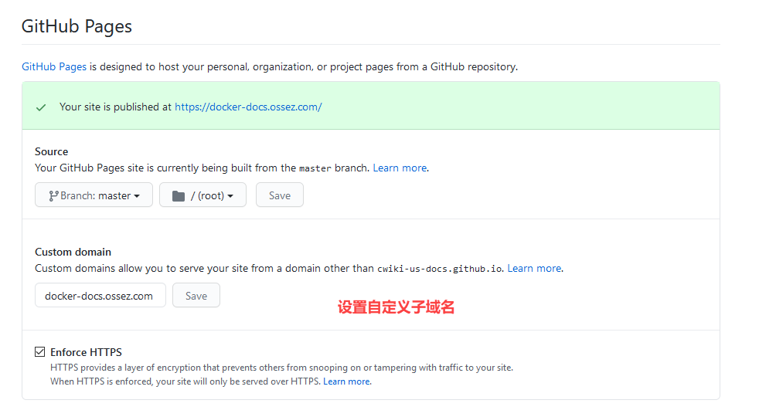Click Learn more link under Custom domain
Screen dimensions: 759x417
point(534,269)
